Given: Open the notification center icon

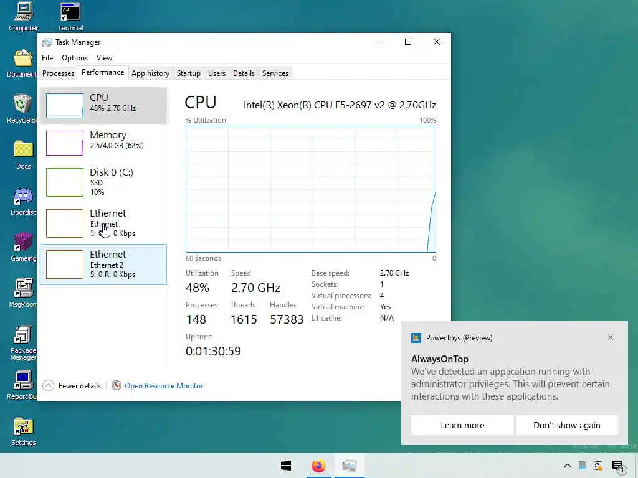Looking at the screenshot, I should coord(617,466).
